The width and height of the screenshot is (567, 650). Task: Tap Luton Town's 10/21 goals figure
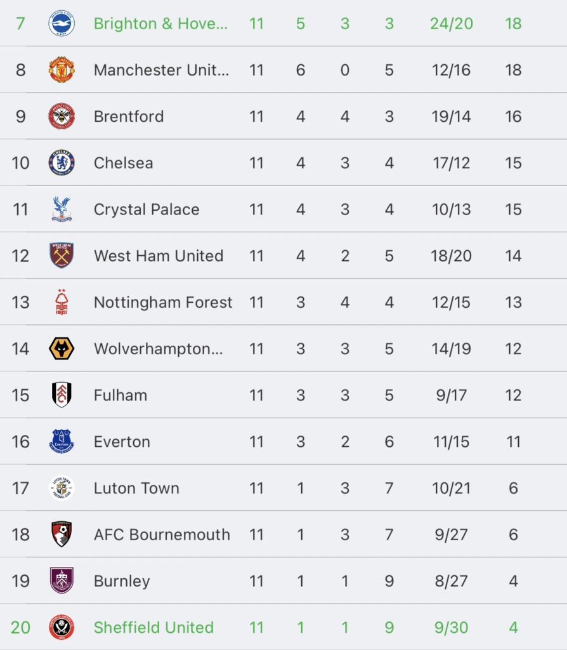click(x=452, y=488)
